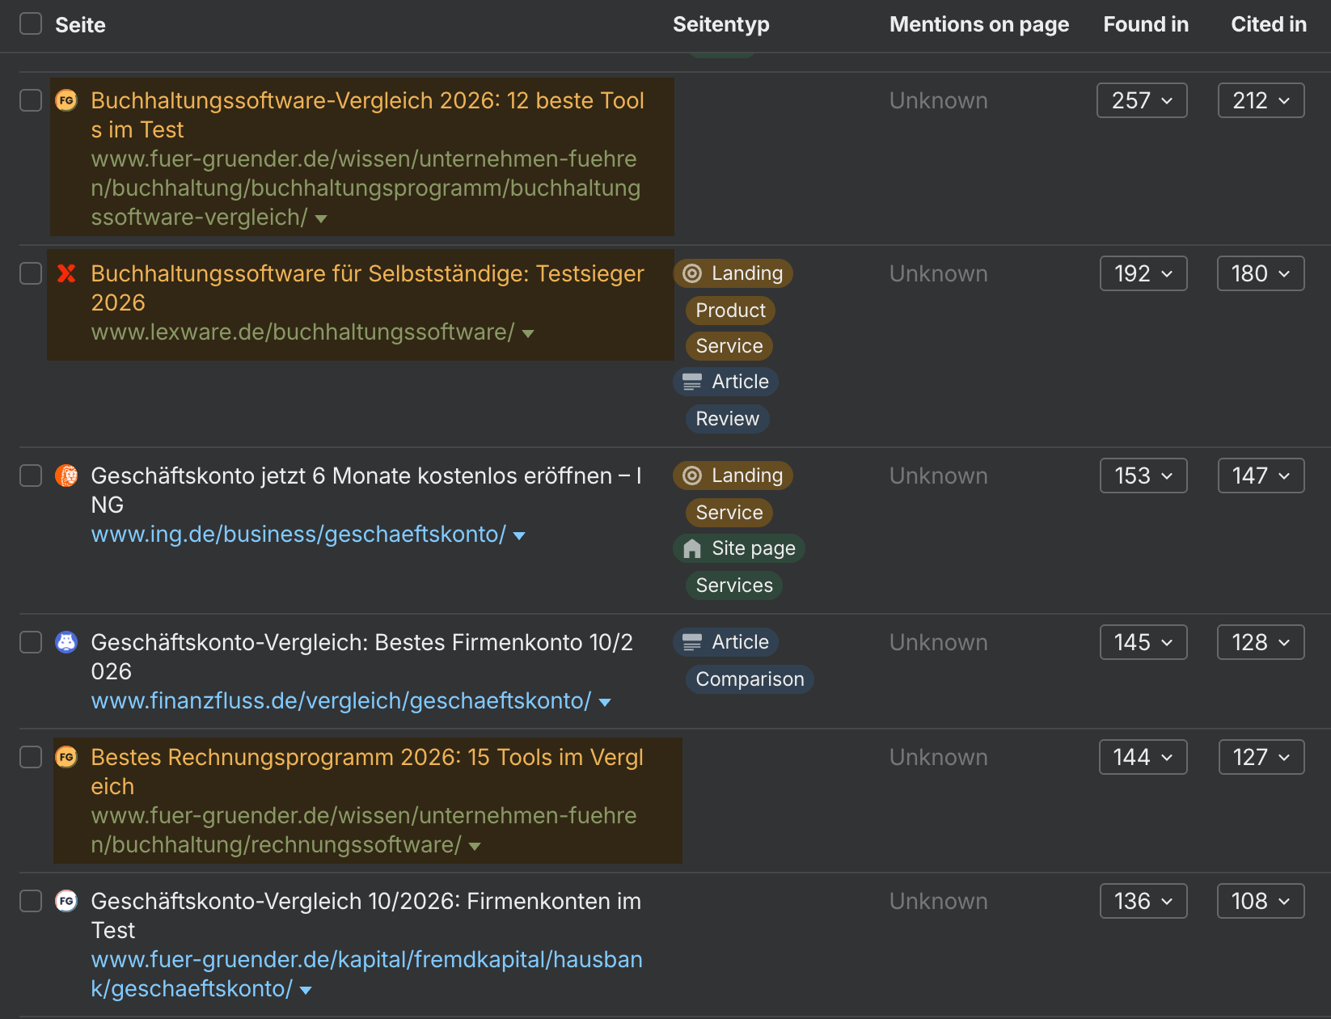
Task: Open the www.finanzfluss.de/vergleich/geschaeftskonto/ link
Action: tap(341, 701)
